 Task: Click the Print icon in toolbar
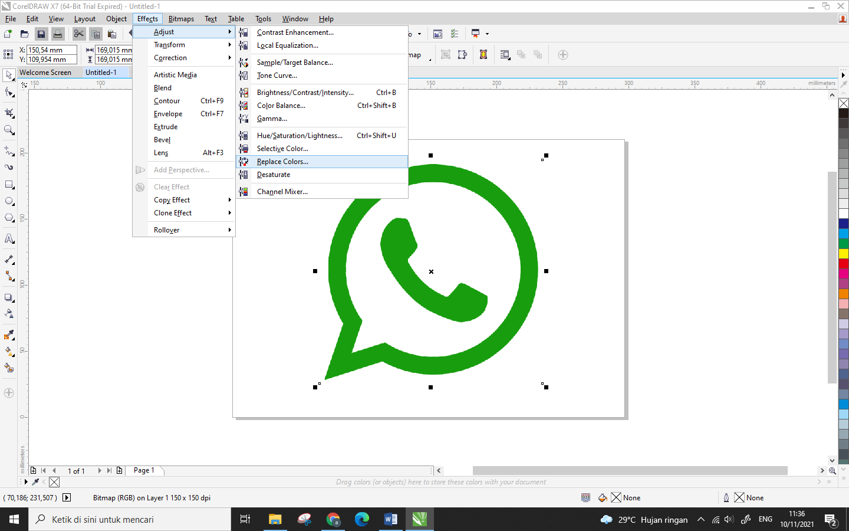[57, 34]
